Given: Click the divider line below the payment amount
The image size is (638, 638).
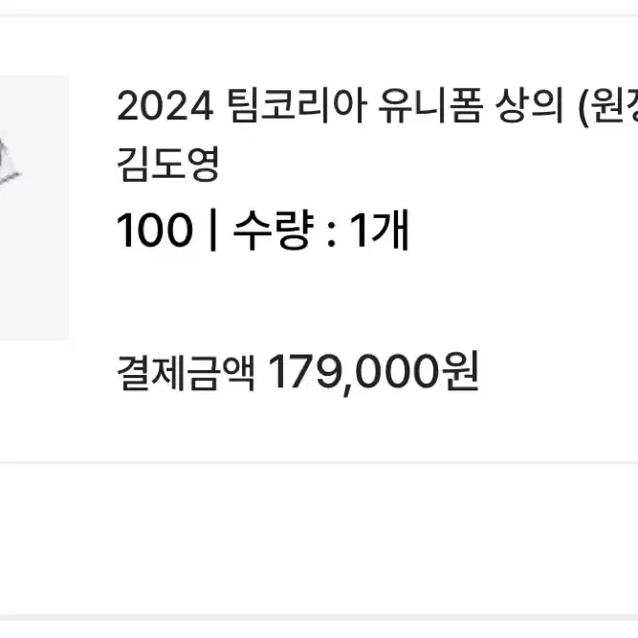Looking at the screenshot, I should 319,463.
